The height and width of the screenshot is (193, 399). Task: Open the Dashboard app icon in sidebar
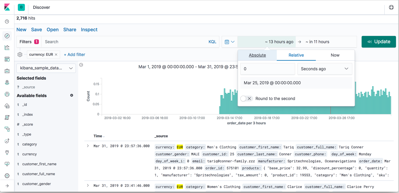(x=7, y=59)
